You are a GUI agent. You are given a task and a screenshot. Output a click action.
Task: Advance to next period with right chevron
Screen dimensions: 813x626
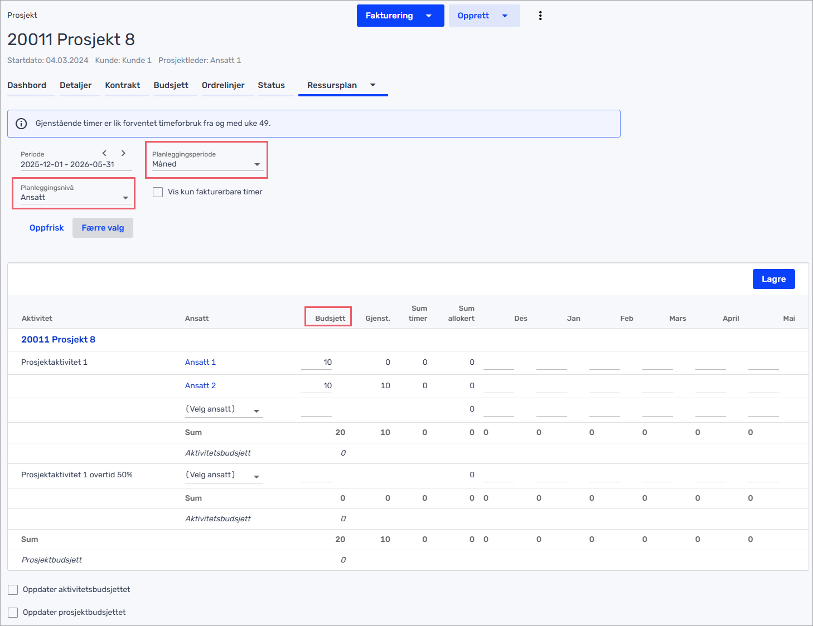point(123,153)
